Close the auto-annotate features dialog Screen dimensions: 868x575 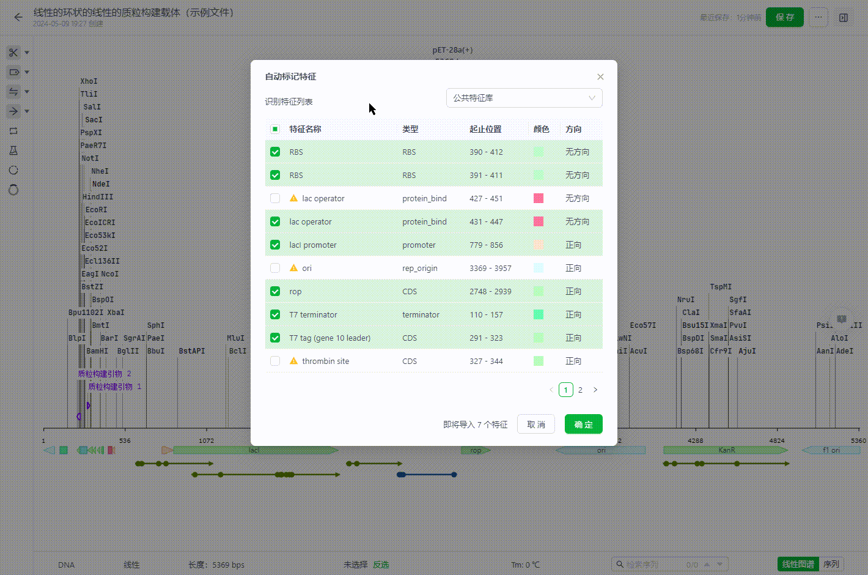(x=600, y=76)
